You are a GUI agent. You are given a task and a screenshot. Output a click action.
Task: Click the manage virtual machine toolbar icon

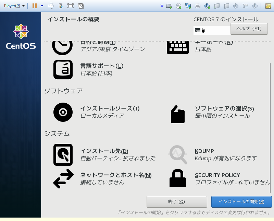click(x=61, y=6)
